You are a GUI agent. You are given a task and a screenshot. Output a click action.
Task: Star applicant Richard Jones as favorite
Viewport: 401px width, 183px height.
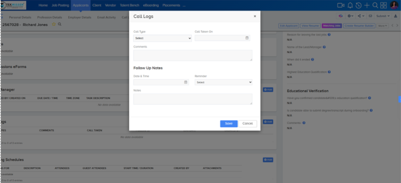pos(54,24)
